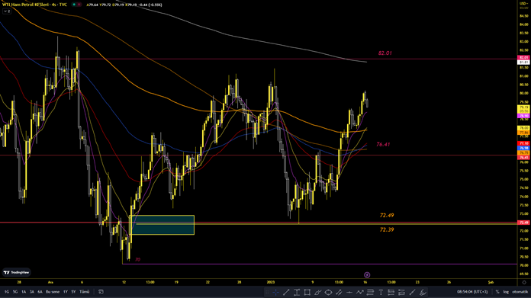This screenshot has height=298, width=531.
Task: Click the red 82.01 axis price tag
Action: (x=523, y=58)
